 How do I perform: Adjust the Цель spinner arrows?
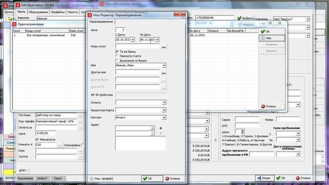coord(242,132)
